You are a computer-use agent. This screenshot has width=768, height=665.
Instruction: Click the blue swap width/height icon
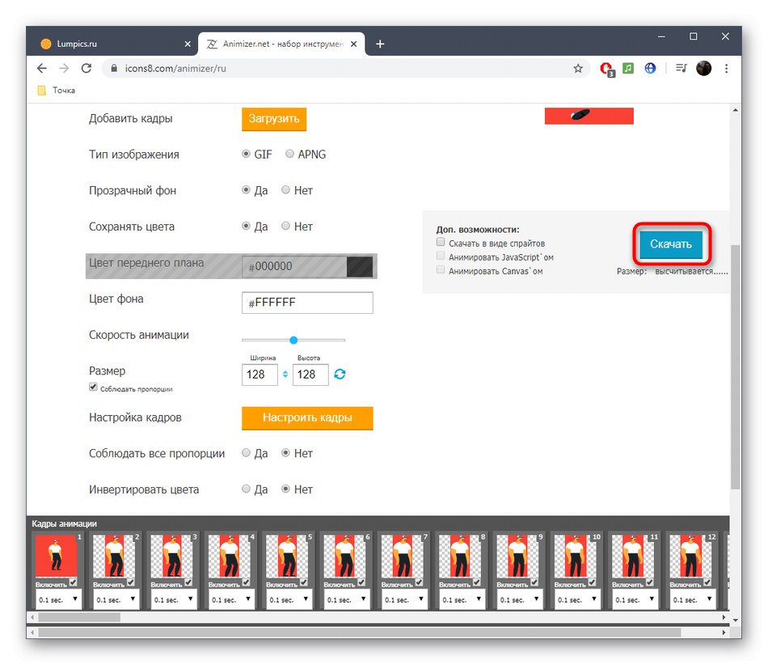coord(340,375)
